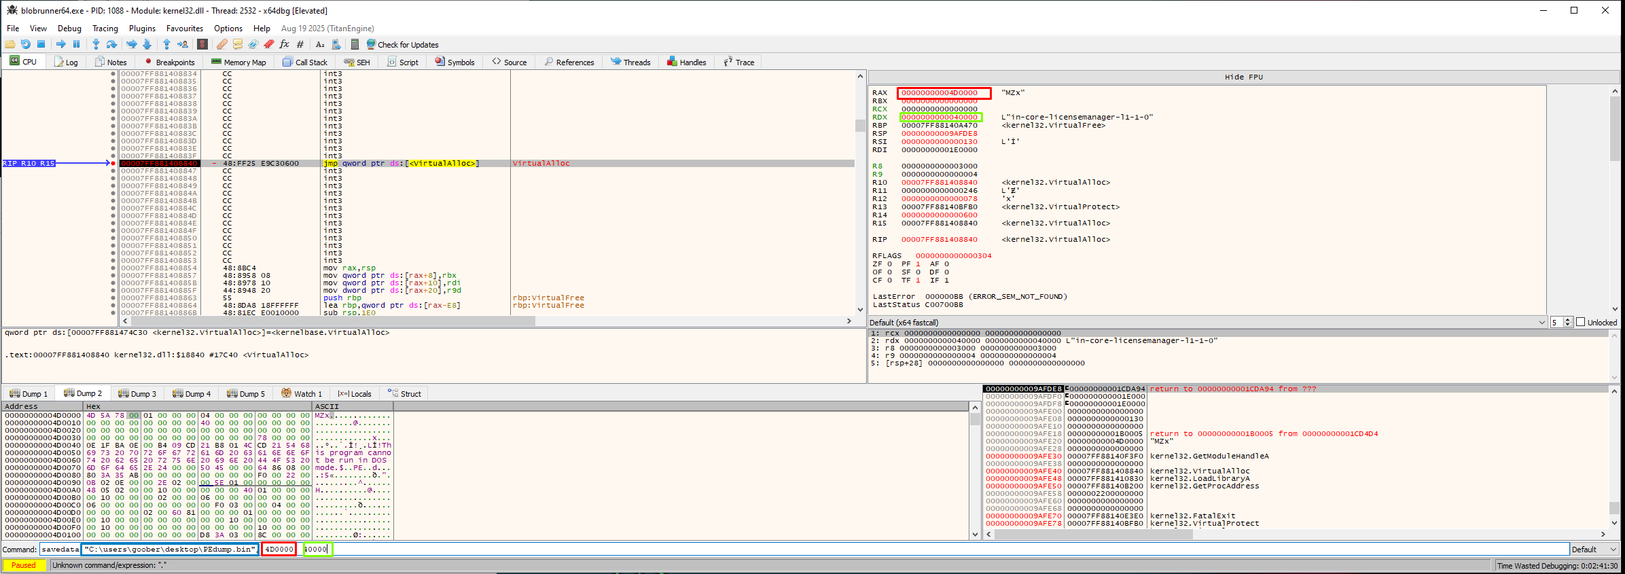Click the Restart debuggee icon
This screenshot has height=574, width=1625.
[26, 44]
